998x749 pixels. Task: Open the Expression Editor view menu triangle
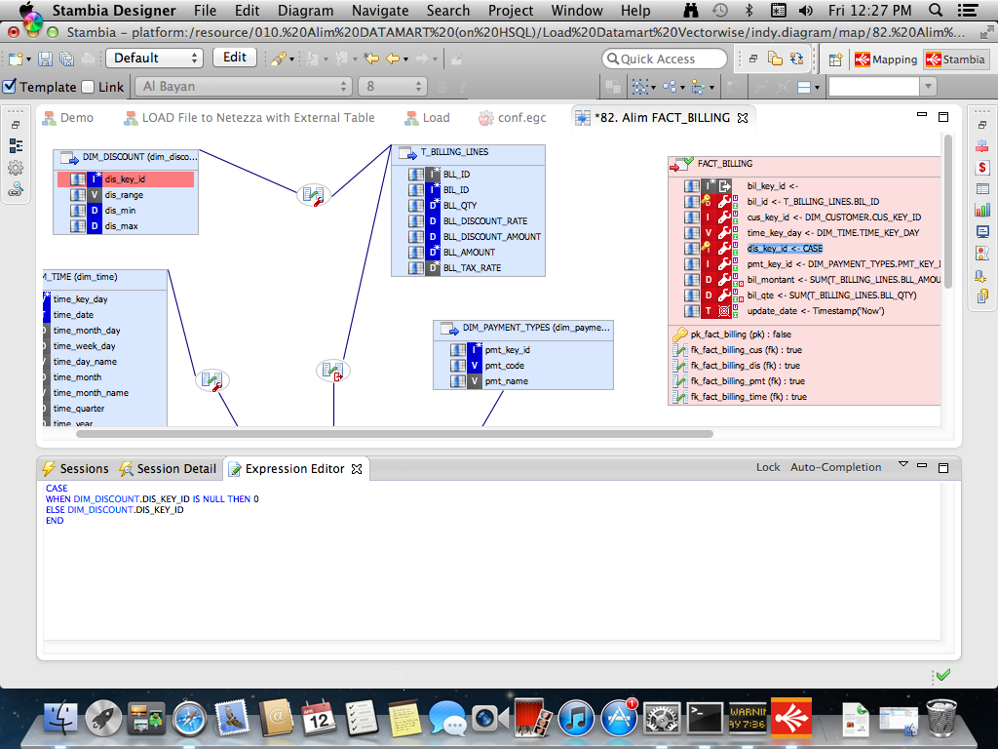pos(903,465)
